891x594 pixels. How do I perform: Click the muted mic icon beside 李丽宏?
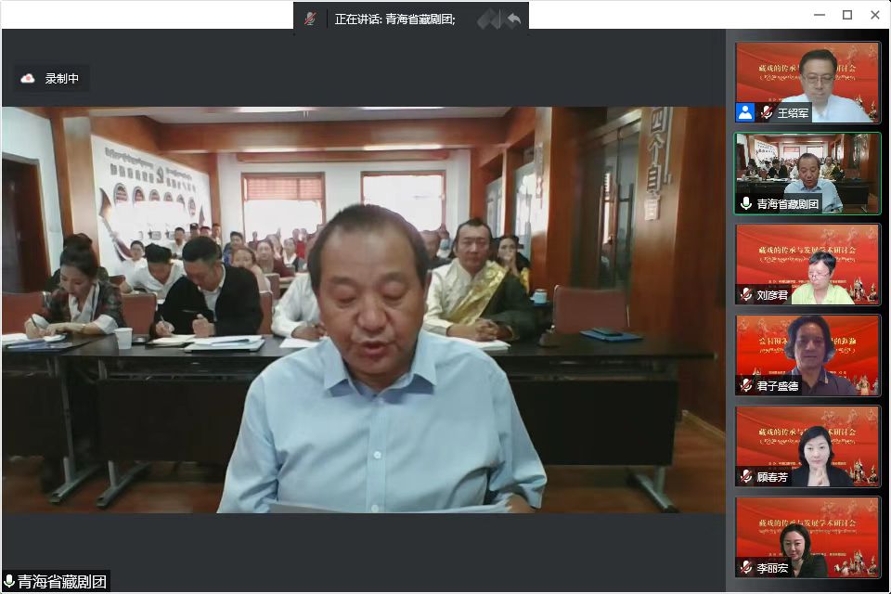(x=745, y=566)
